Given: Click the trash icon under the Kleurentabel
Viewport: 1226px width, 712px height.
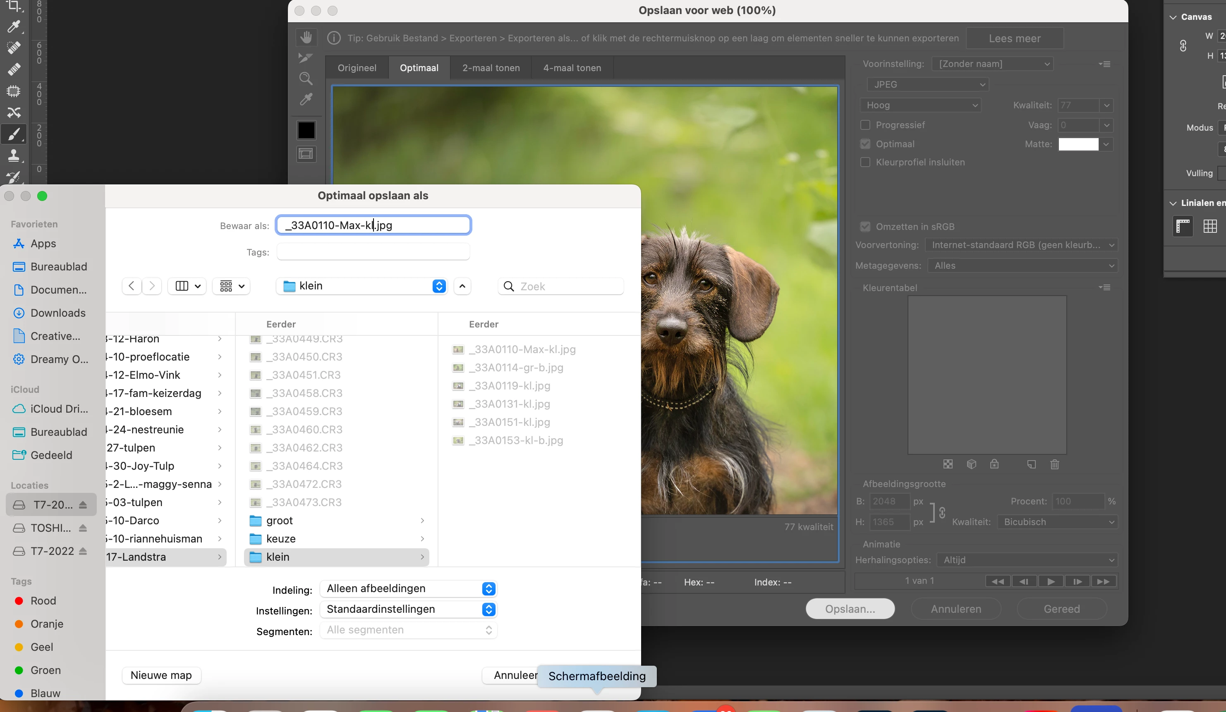Looking at the screenshot, I should (x=1054, y=464).
